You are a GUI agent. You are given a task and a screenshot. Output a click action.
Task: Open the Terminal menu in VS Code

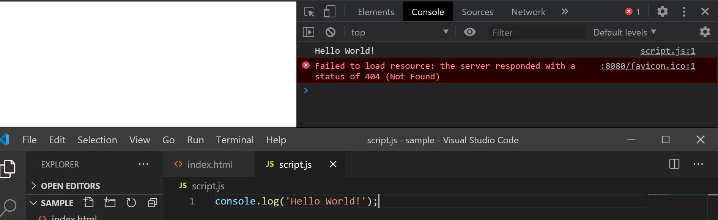pyautogui.click(x=235, y=140)
